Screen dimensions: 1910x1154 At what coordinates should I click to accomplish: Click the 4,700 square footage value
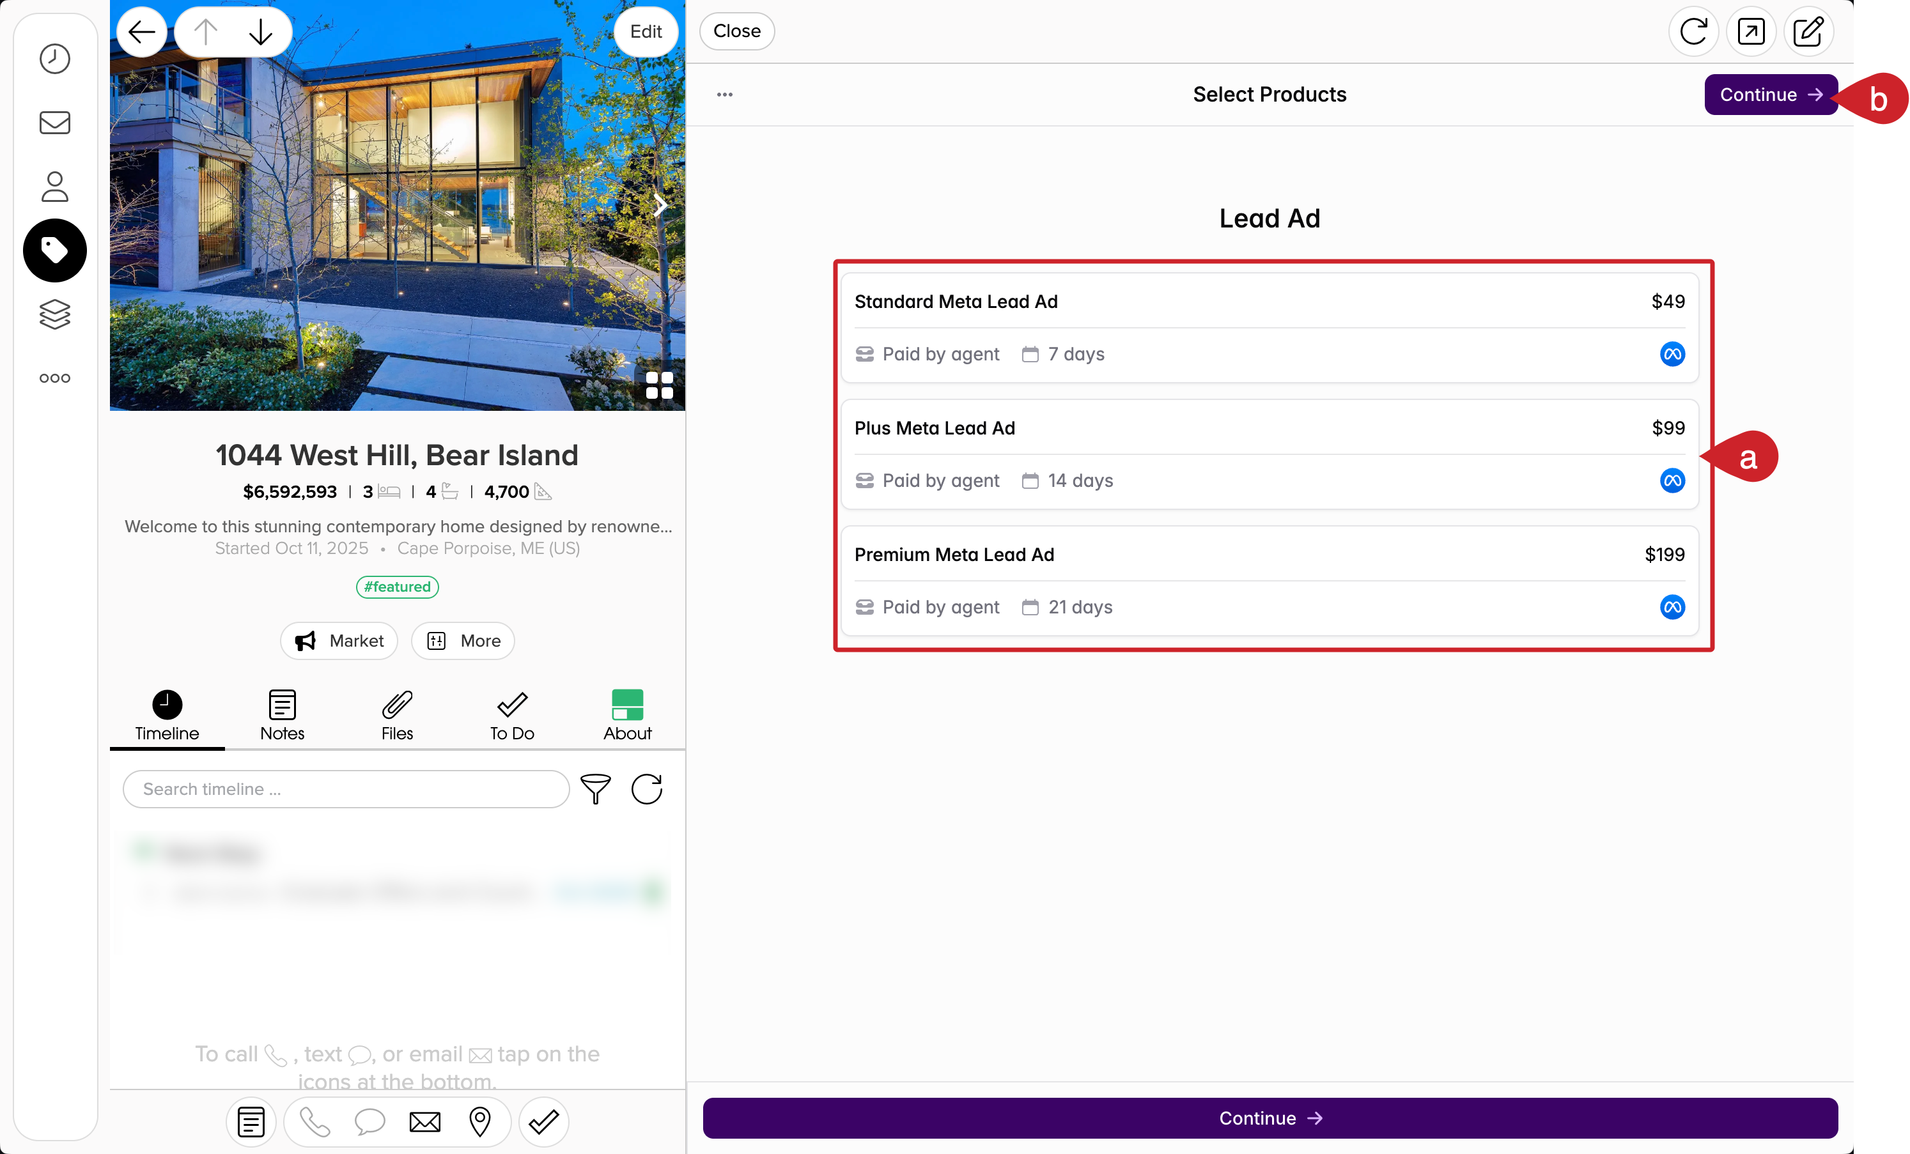(x=506, y=491)
